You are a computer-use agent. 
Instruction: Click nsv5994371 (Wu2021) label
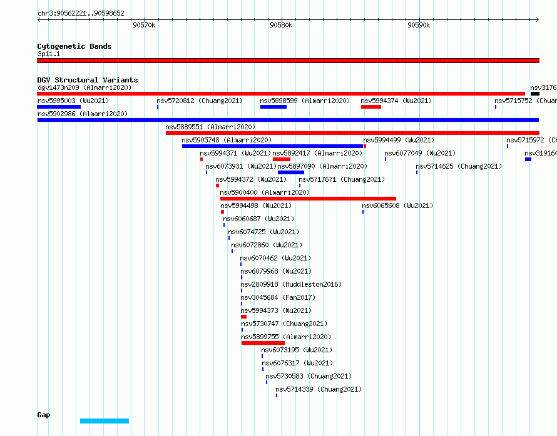click(x=235, y=153)
